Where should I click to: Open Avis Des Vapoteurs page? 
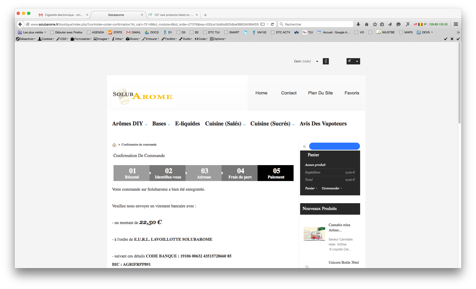coord(323,124)
